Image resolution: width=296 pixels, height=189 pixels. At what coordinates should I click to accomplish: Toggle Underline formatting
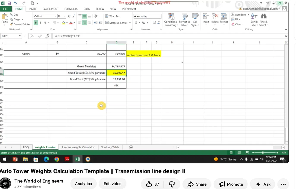[45, 22]
